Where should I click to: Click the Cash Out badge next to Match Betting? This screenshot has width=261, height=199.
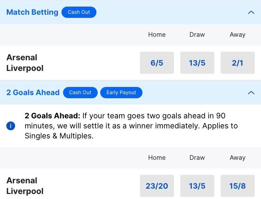[x=79, y=12]
